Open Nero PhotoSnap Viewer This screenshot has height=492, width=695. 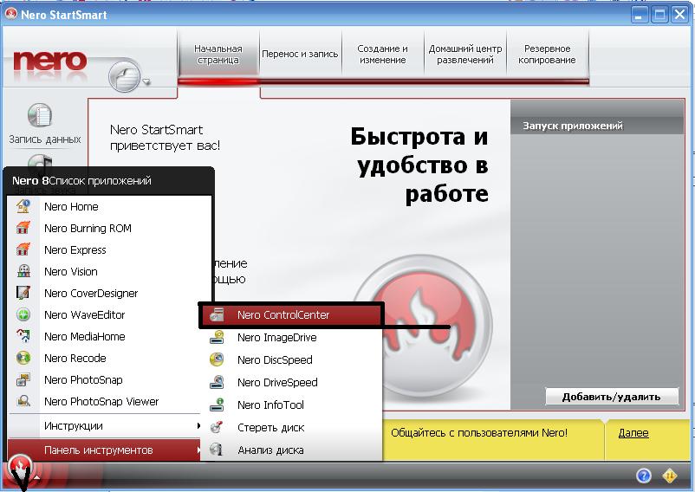pos(101,402)
